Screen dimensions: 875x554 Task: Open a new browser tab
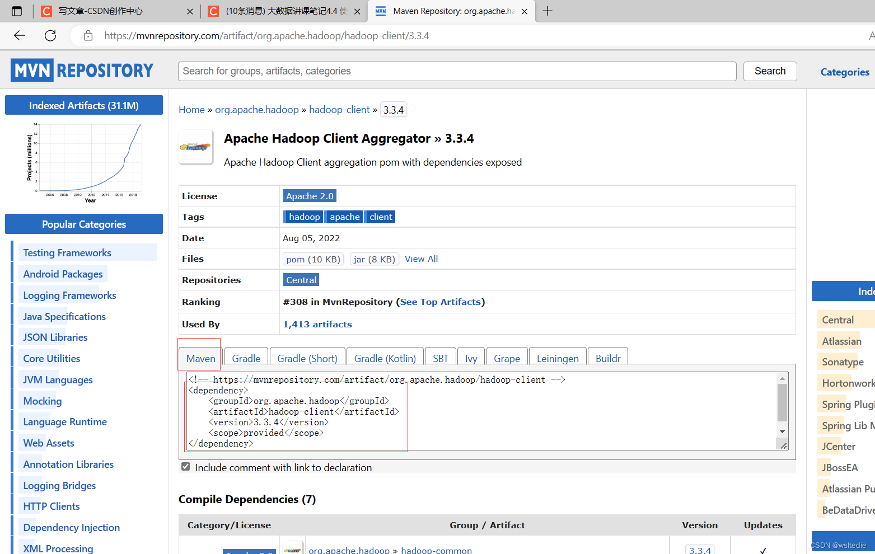pos(548,11)
